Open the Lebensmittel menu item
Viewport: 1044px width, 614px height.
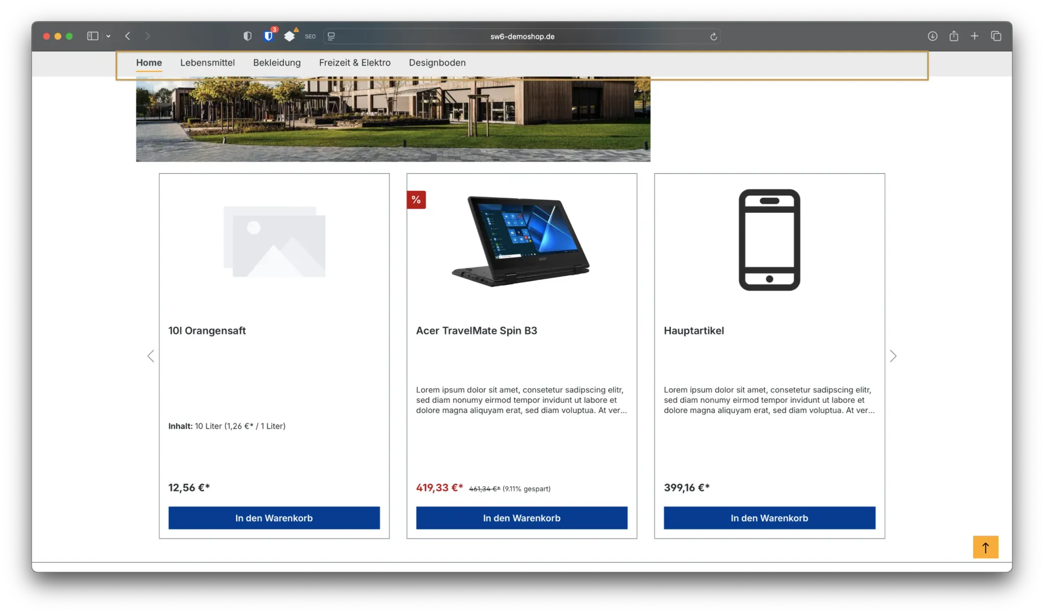pyautogui.click(x=207, y=63)
